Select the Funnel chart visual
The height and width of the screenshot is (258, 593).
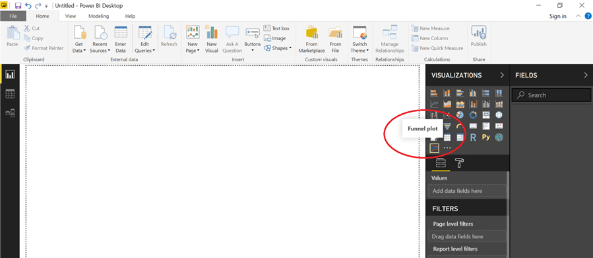(447, 126)
